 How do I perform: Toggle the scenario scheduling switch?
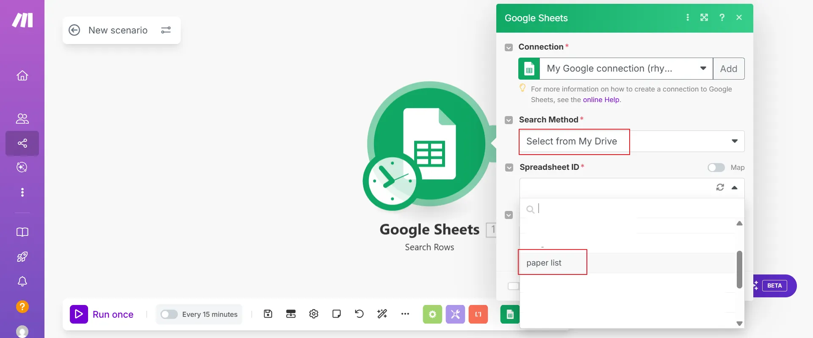pos(169,314)
